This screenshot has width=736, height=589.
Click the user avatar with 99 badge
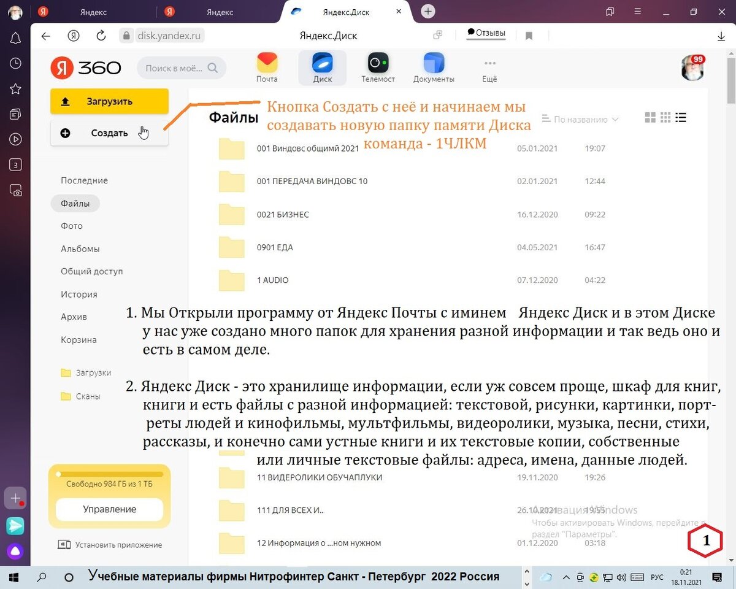(692, 67)
